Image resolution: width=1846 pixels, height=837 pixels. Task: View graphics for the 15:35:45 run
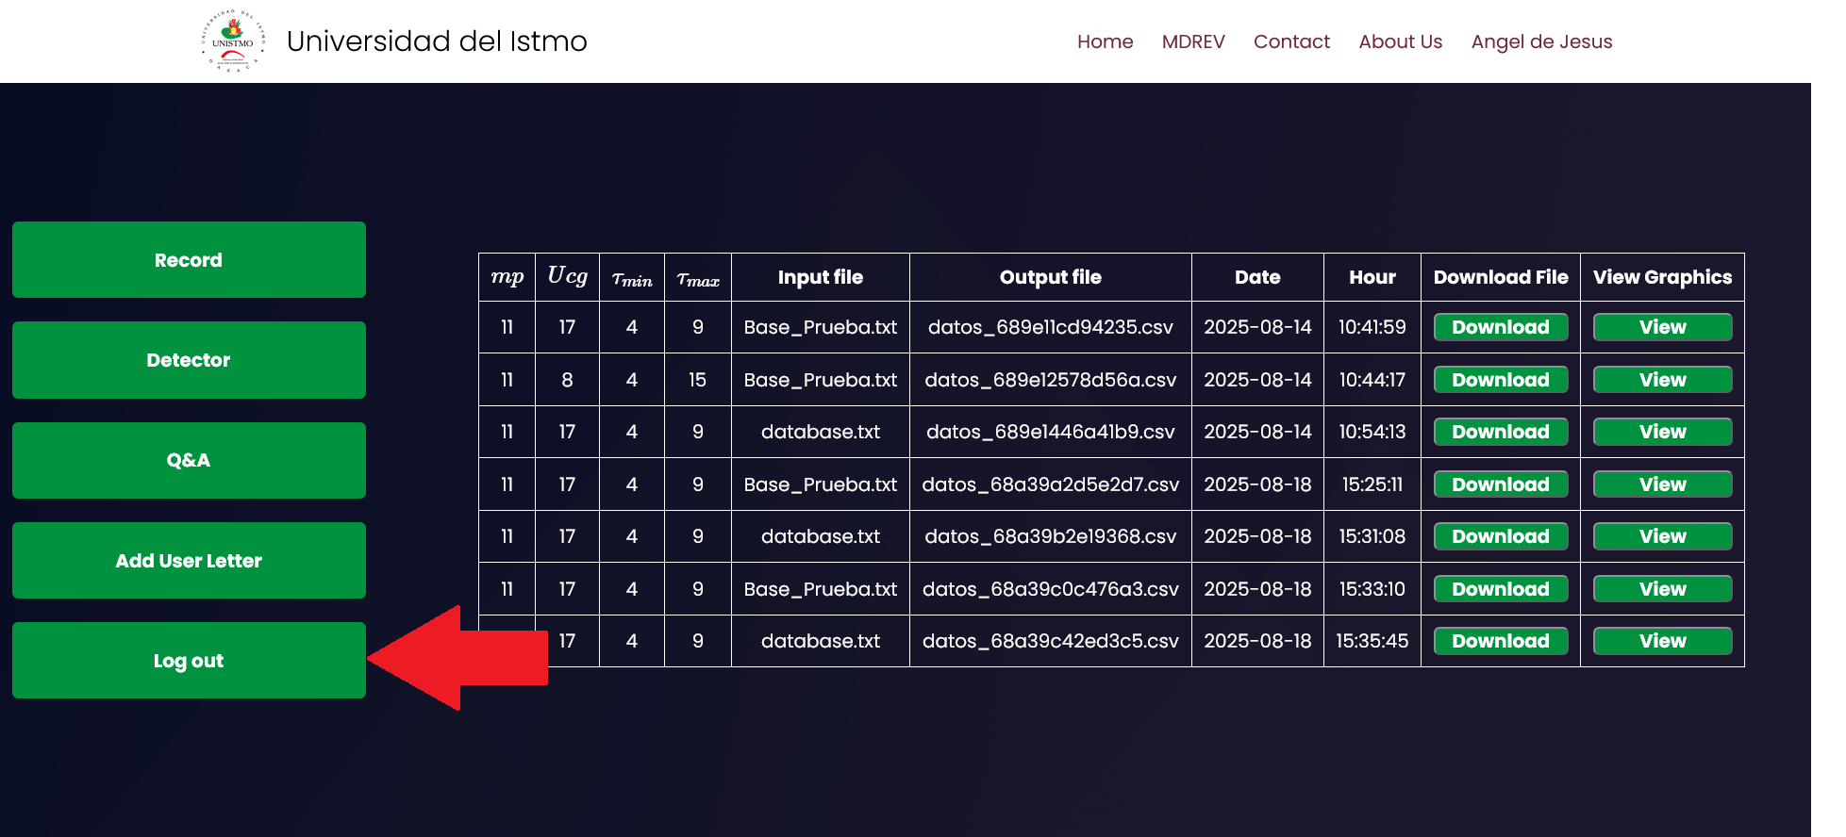click(x=1662, y=641)
